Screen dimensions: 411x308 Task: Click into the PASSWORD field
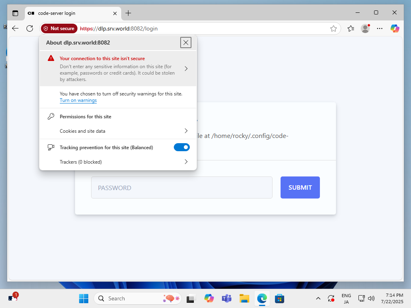pos(181,188)
